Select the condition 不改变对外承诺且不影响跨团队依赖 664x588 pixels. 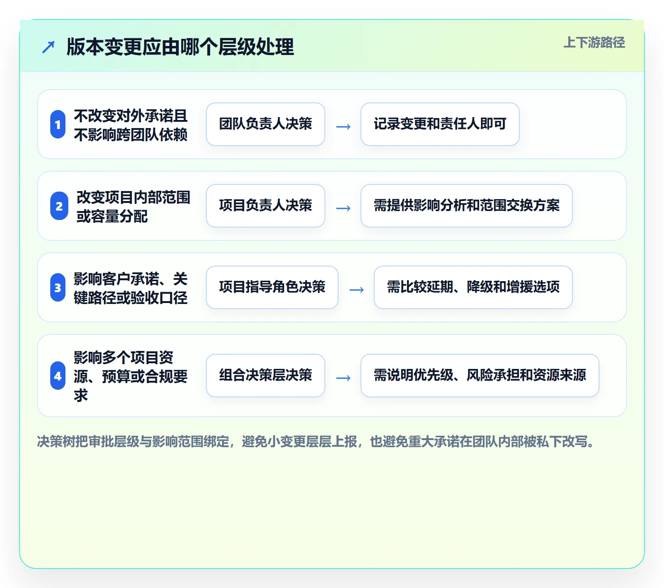131,125
